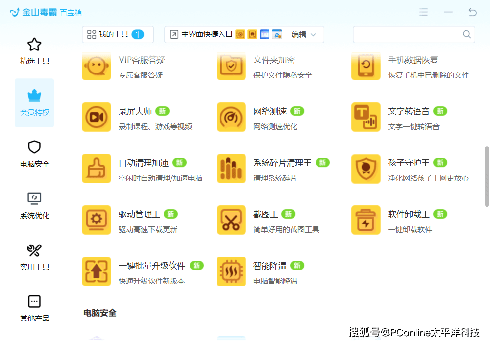Open the 软件卸载王 trash icon
This screenshot has height=343, width=490.
click(366, 220)
